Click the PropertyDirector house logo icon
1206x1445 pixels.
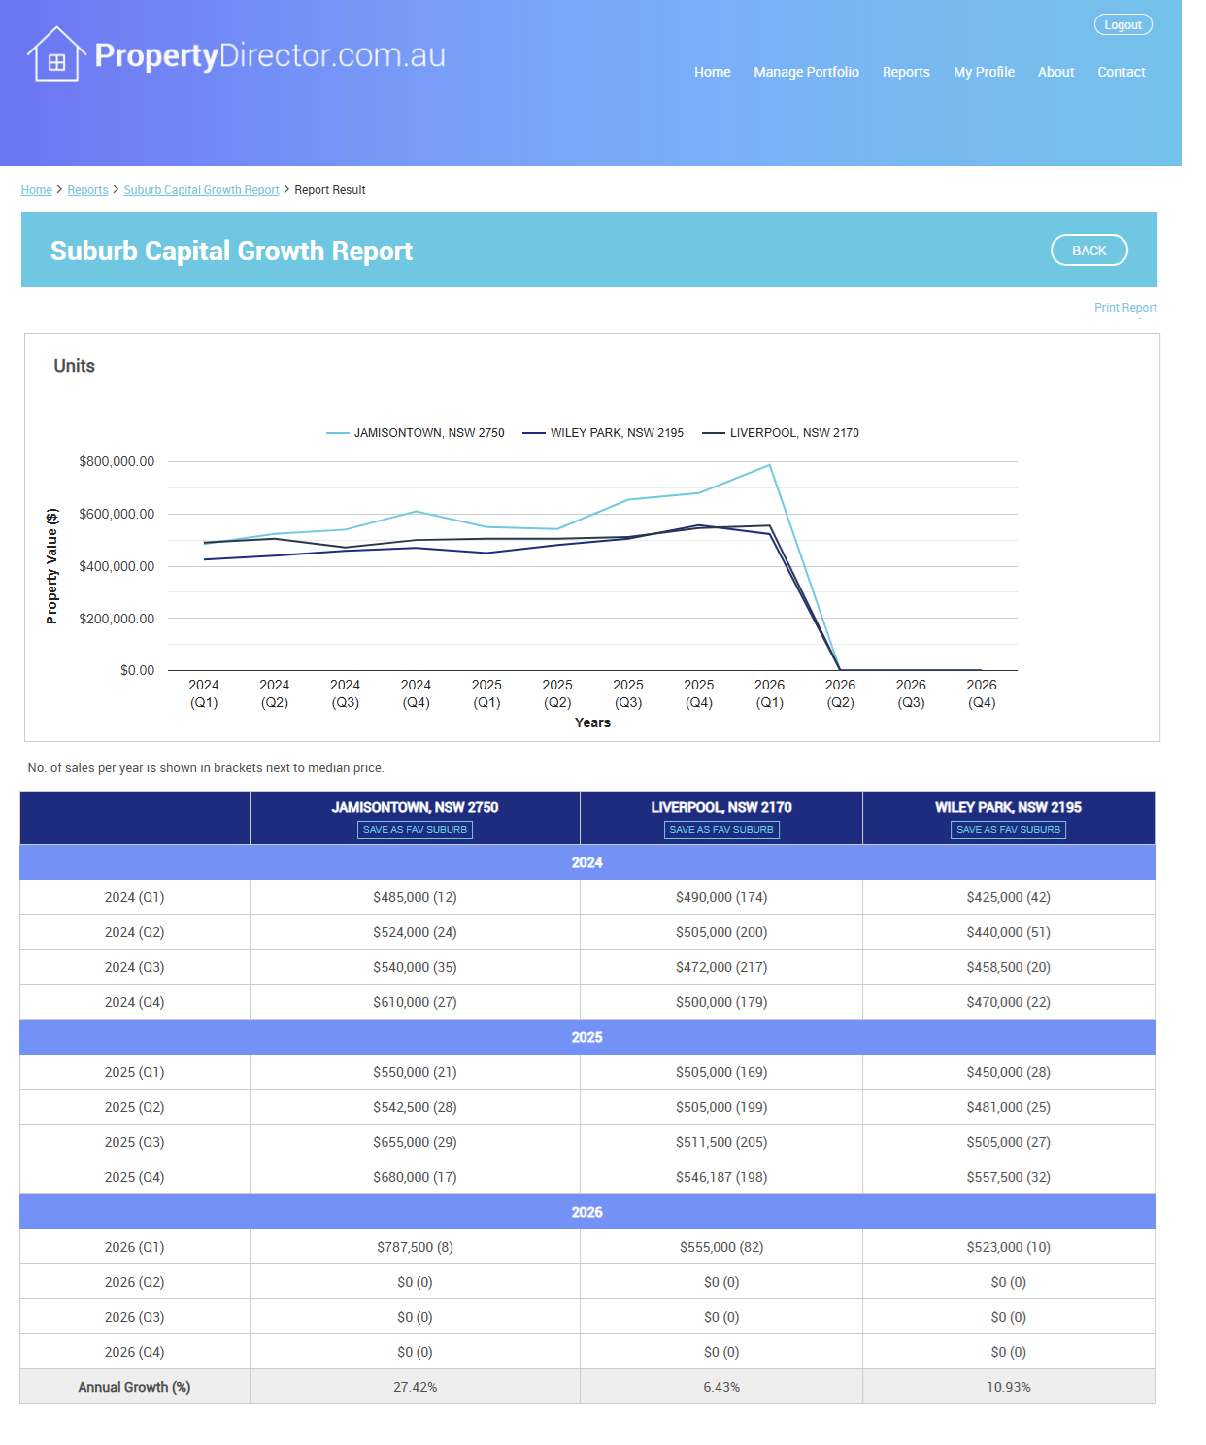click(x=56, y=55)
